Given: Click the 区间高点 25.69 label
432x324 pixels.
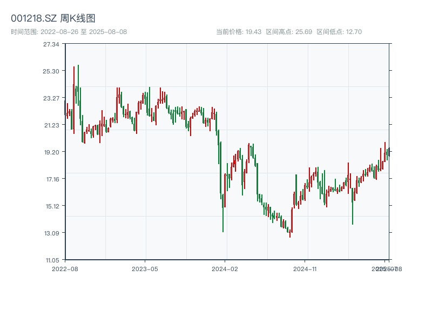Looking at the screenshot, I should 289,32.
